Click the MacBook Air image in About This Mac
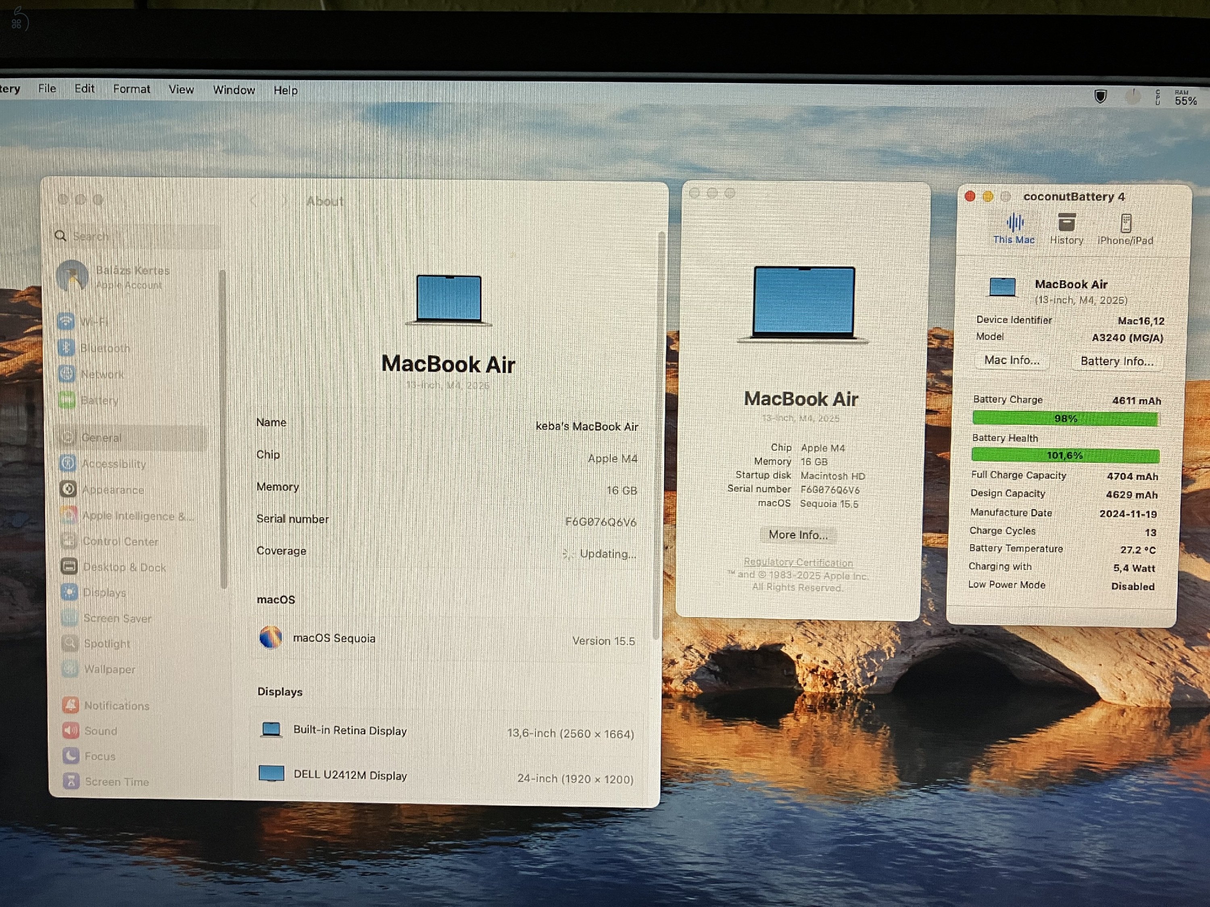Image resolution: width=1210 pixels, height=907 pixels. coord(803,304)
